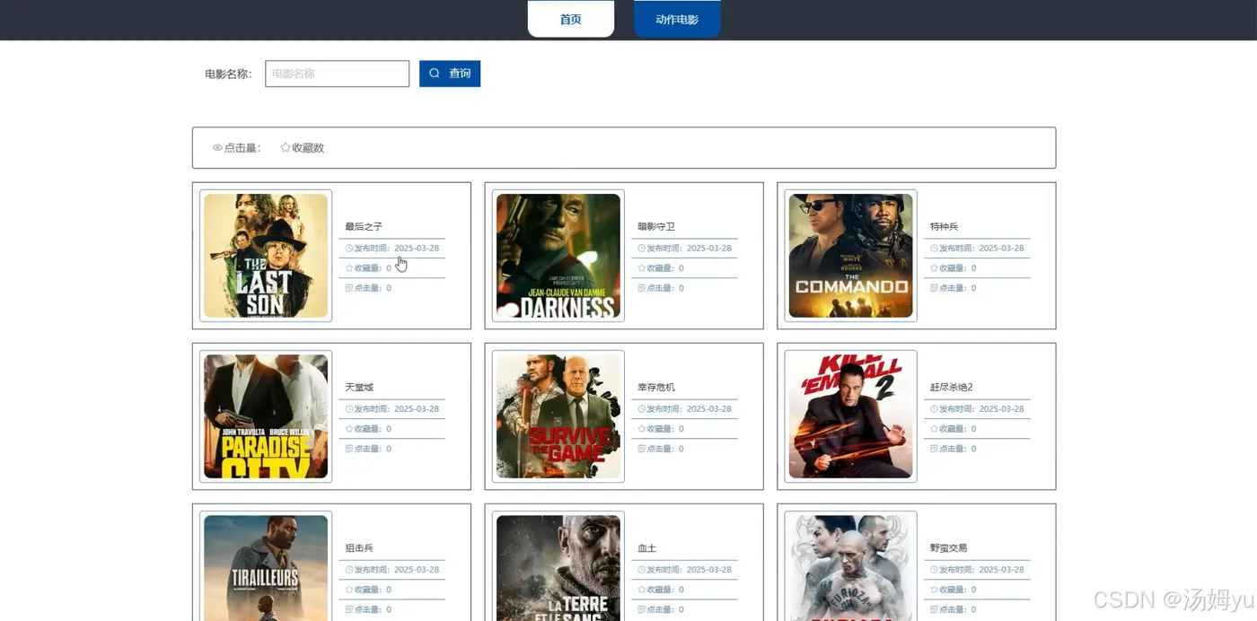Select movie title 幸存危机
This screenshot has width=1257, height=621.
656,388
